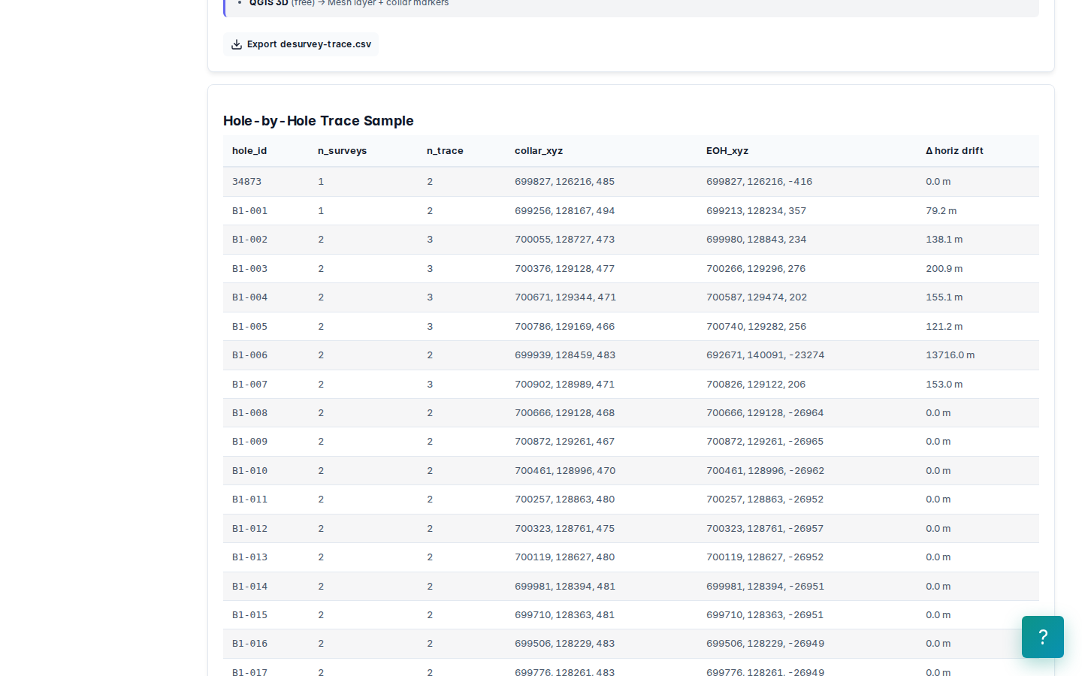Click the Δ horiz drift column header
The height and width of the screenshot is (676, 1082).
tap(954, 151)
